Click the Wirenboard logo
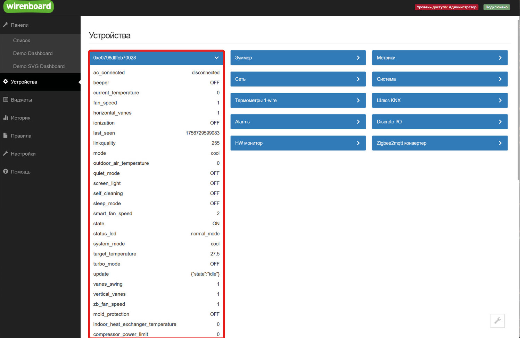520x338 pixels. pos(28,6)
